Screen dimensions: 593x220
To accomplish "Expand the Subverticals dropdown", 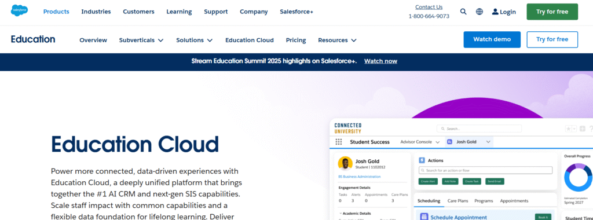I will pyautogui.click(x=141, y=40).
